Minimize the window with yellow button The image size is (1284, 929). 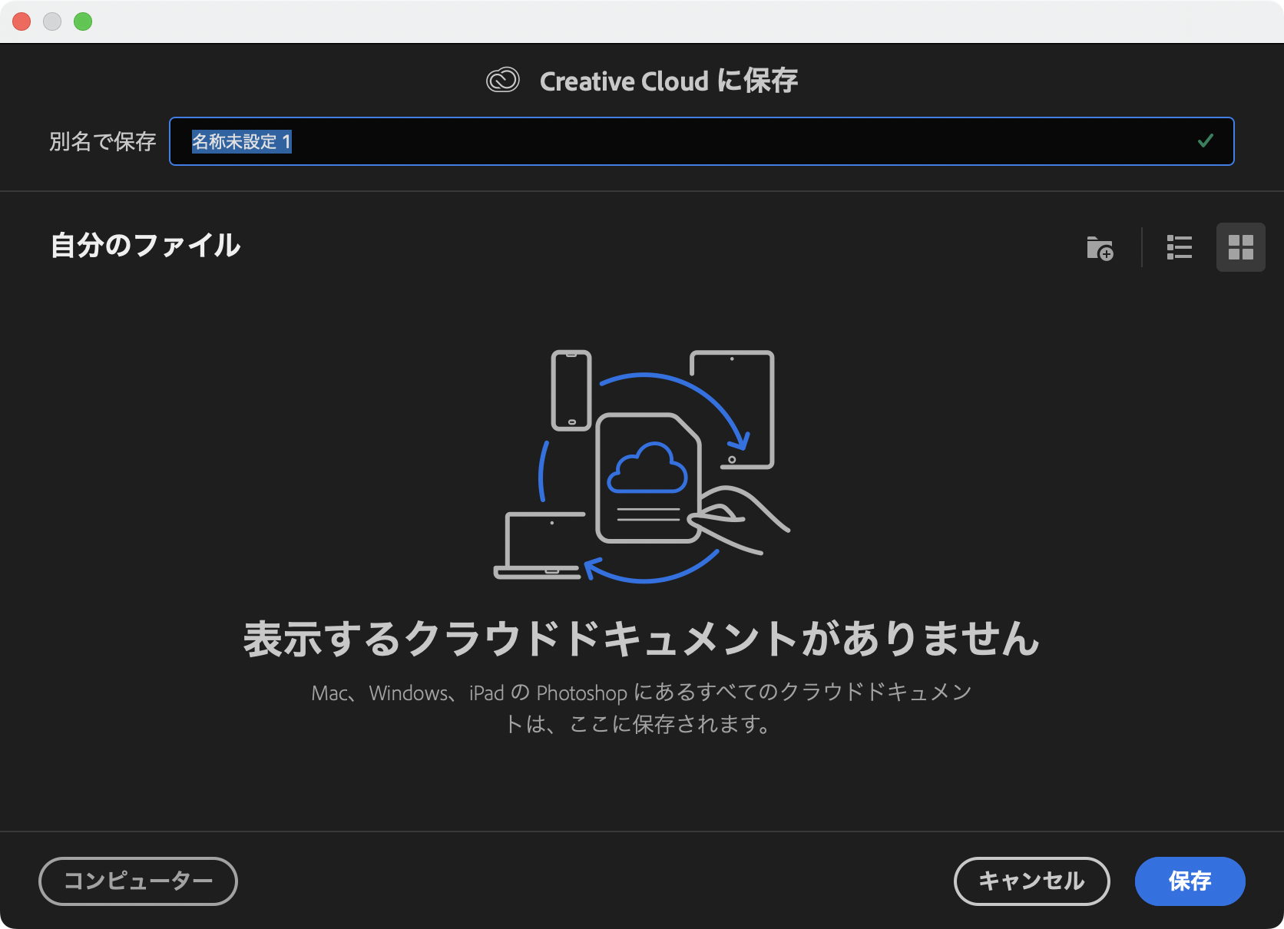[x=52, y=21]
